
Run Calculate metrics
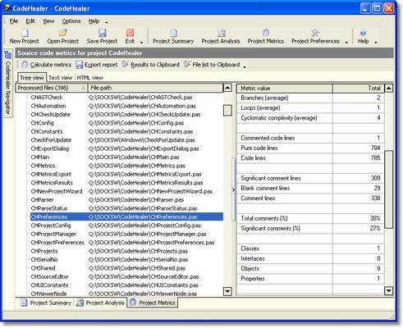click(x=47, y=65)
